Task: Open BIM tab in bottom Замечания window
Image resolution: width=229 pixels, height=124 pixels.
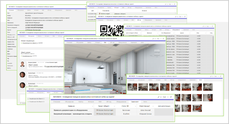Action: [x=100, y=102]
